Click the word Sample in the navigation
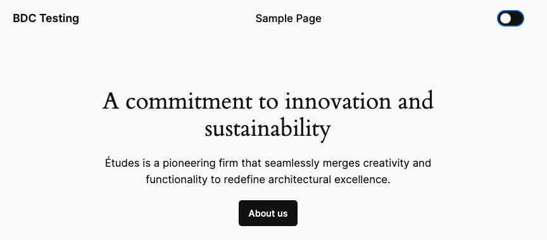Screen dimensions: 547x240 (x=272, y=18)
